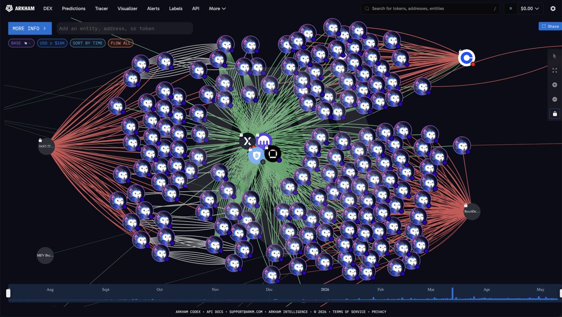Go to Predictions
This screenshot has width=562, height=317.
tap(74, 8)
